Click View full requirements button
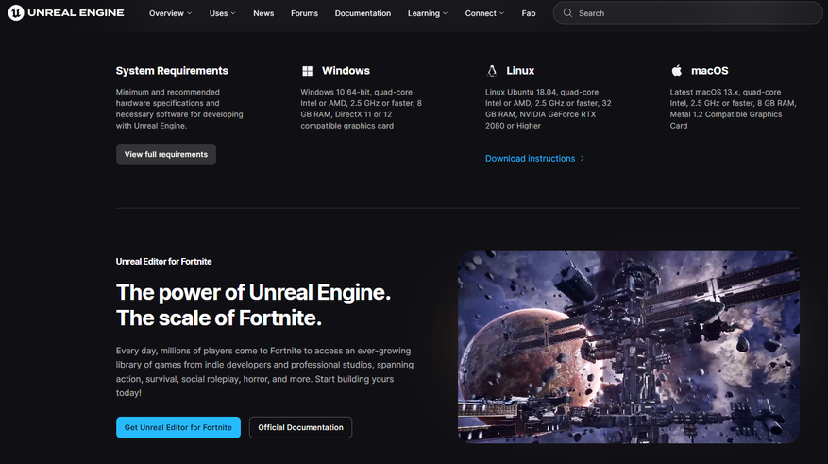 pyautogui.click(x=166, y=154)
